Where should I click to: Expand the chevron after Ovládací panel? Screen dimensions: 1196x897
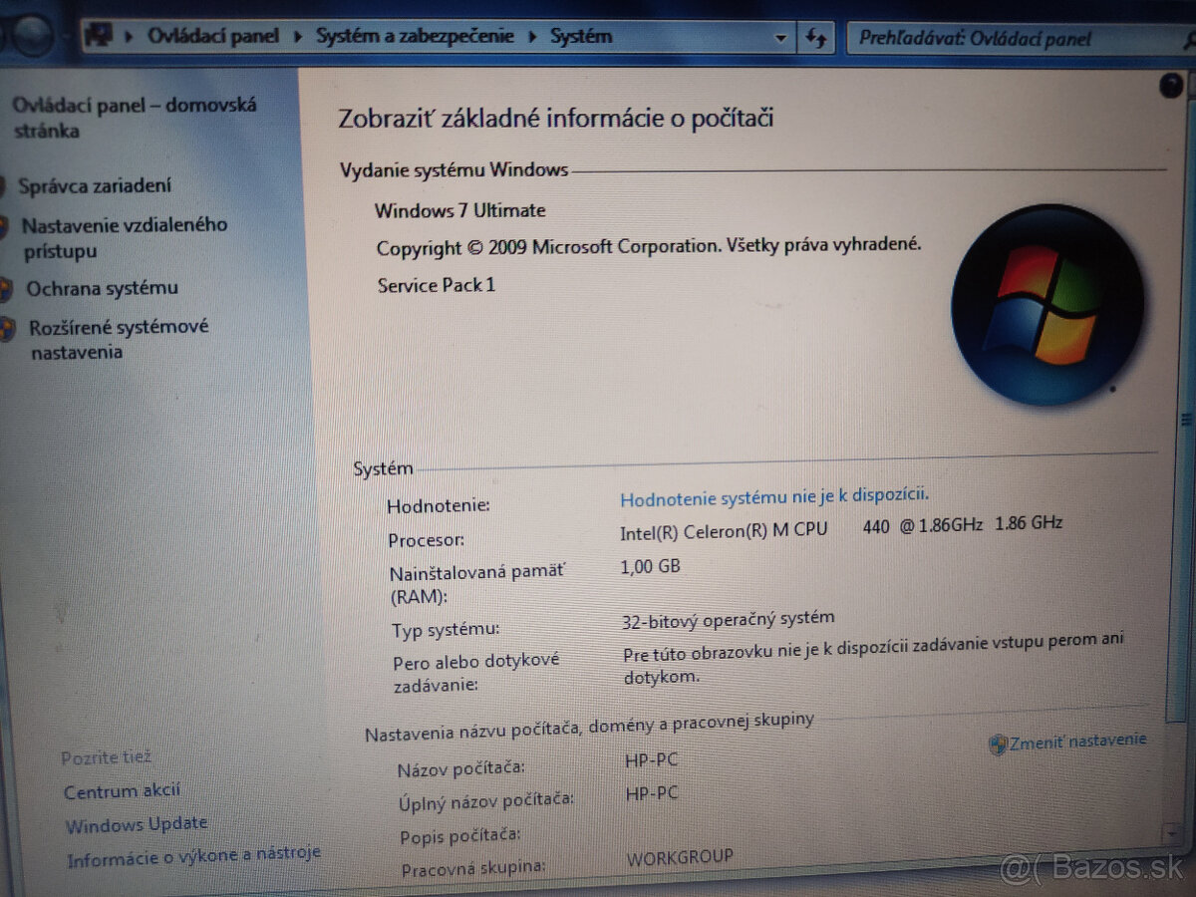coord(296,36)
